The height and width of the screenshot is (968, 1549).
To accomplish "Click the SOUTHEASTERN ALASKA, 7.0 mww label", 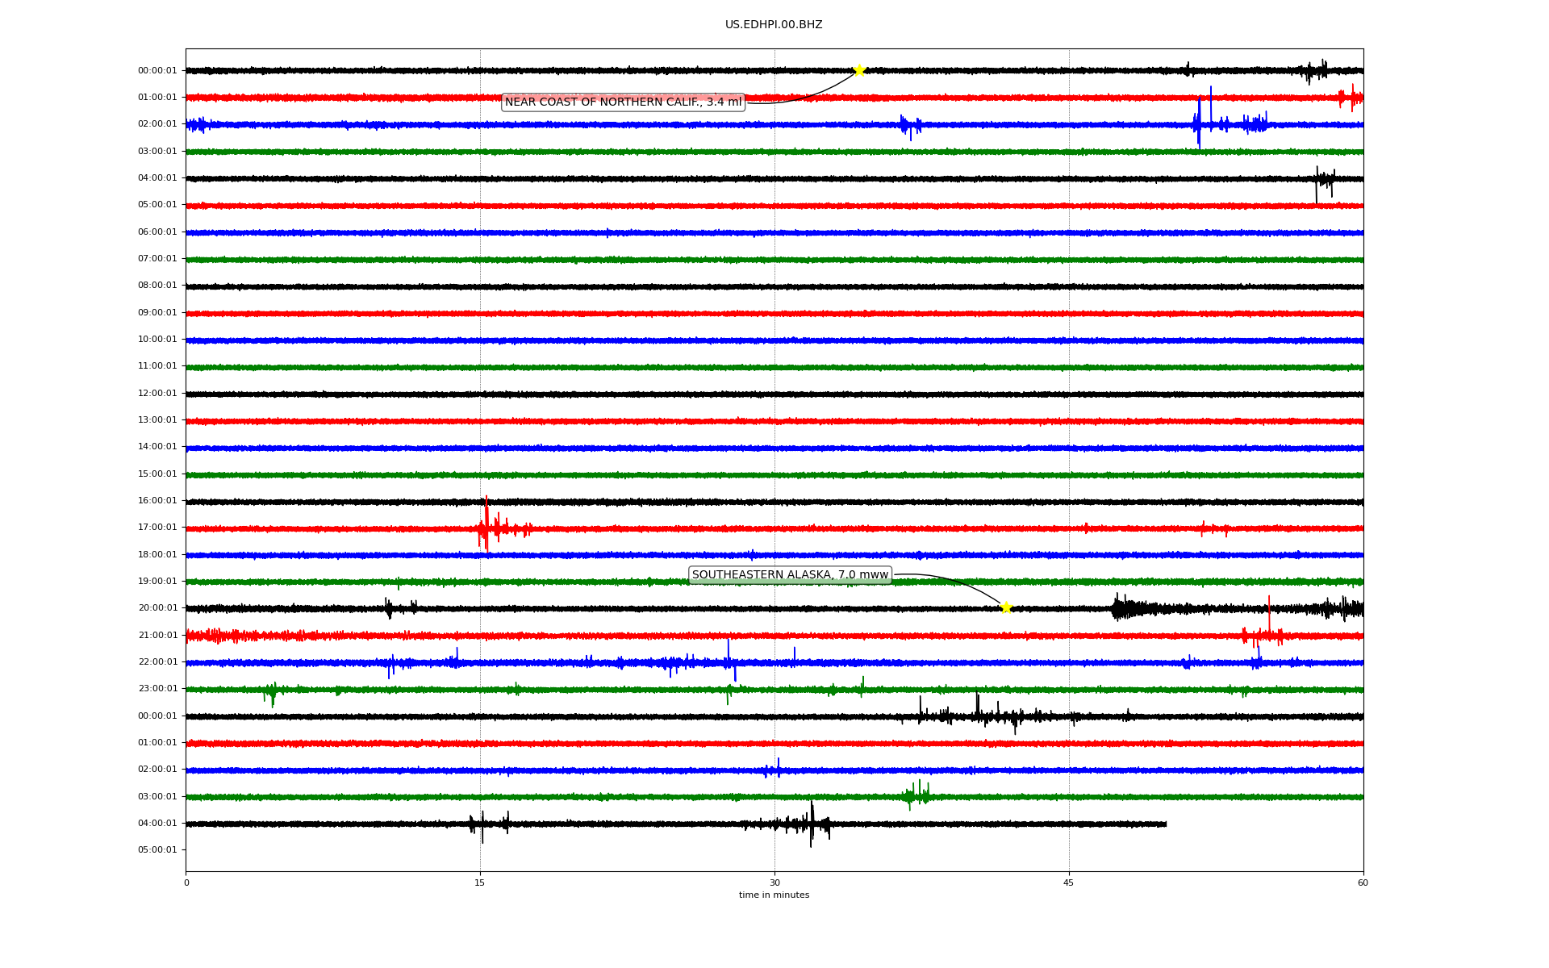I will 790,575.
